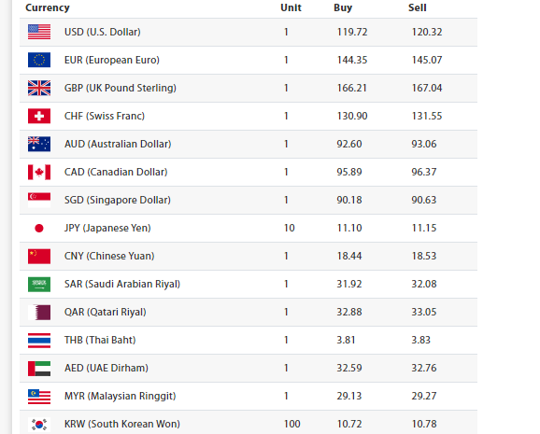Click the Saudi Arabian flag icon
Image resolution: width=540 pixels, height=434 pixels.
click(39, 284)
